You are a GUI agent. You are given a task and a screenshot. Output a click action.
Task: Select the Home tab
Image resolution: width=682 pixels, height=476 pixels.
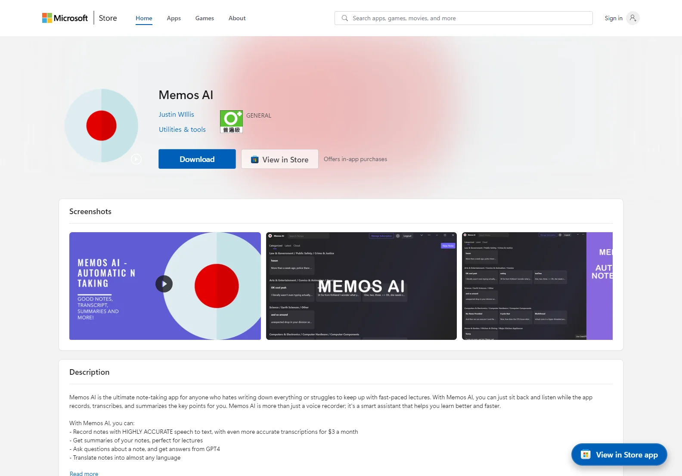coord(144,18)
